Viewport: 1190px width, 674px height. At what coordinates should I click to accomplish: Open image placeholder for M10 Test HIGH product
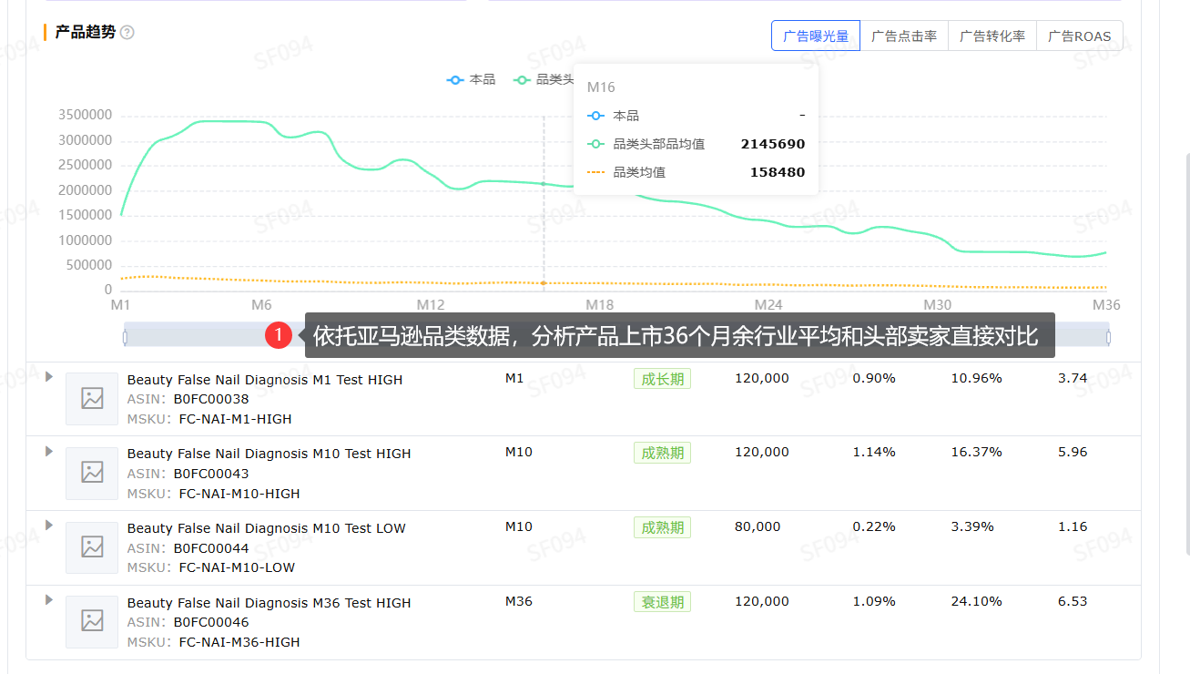pyautogui.click(x=92, y=473)
